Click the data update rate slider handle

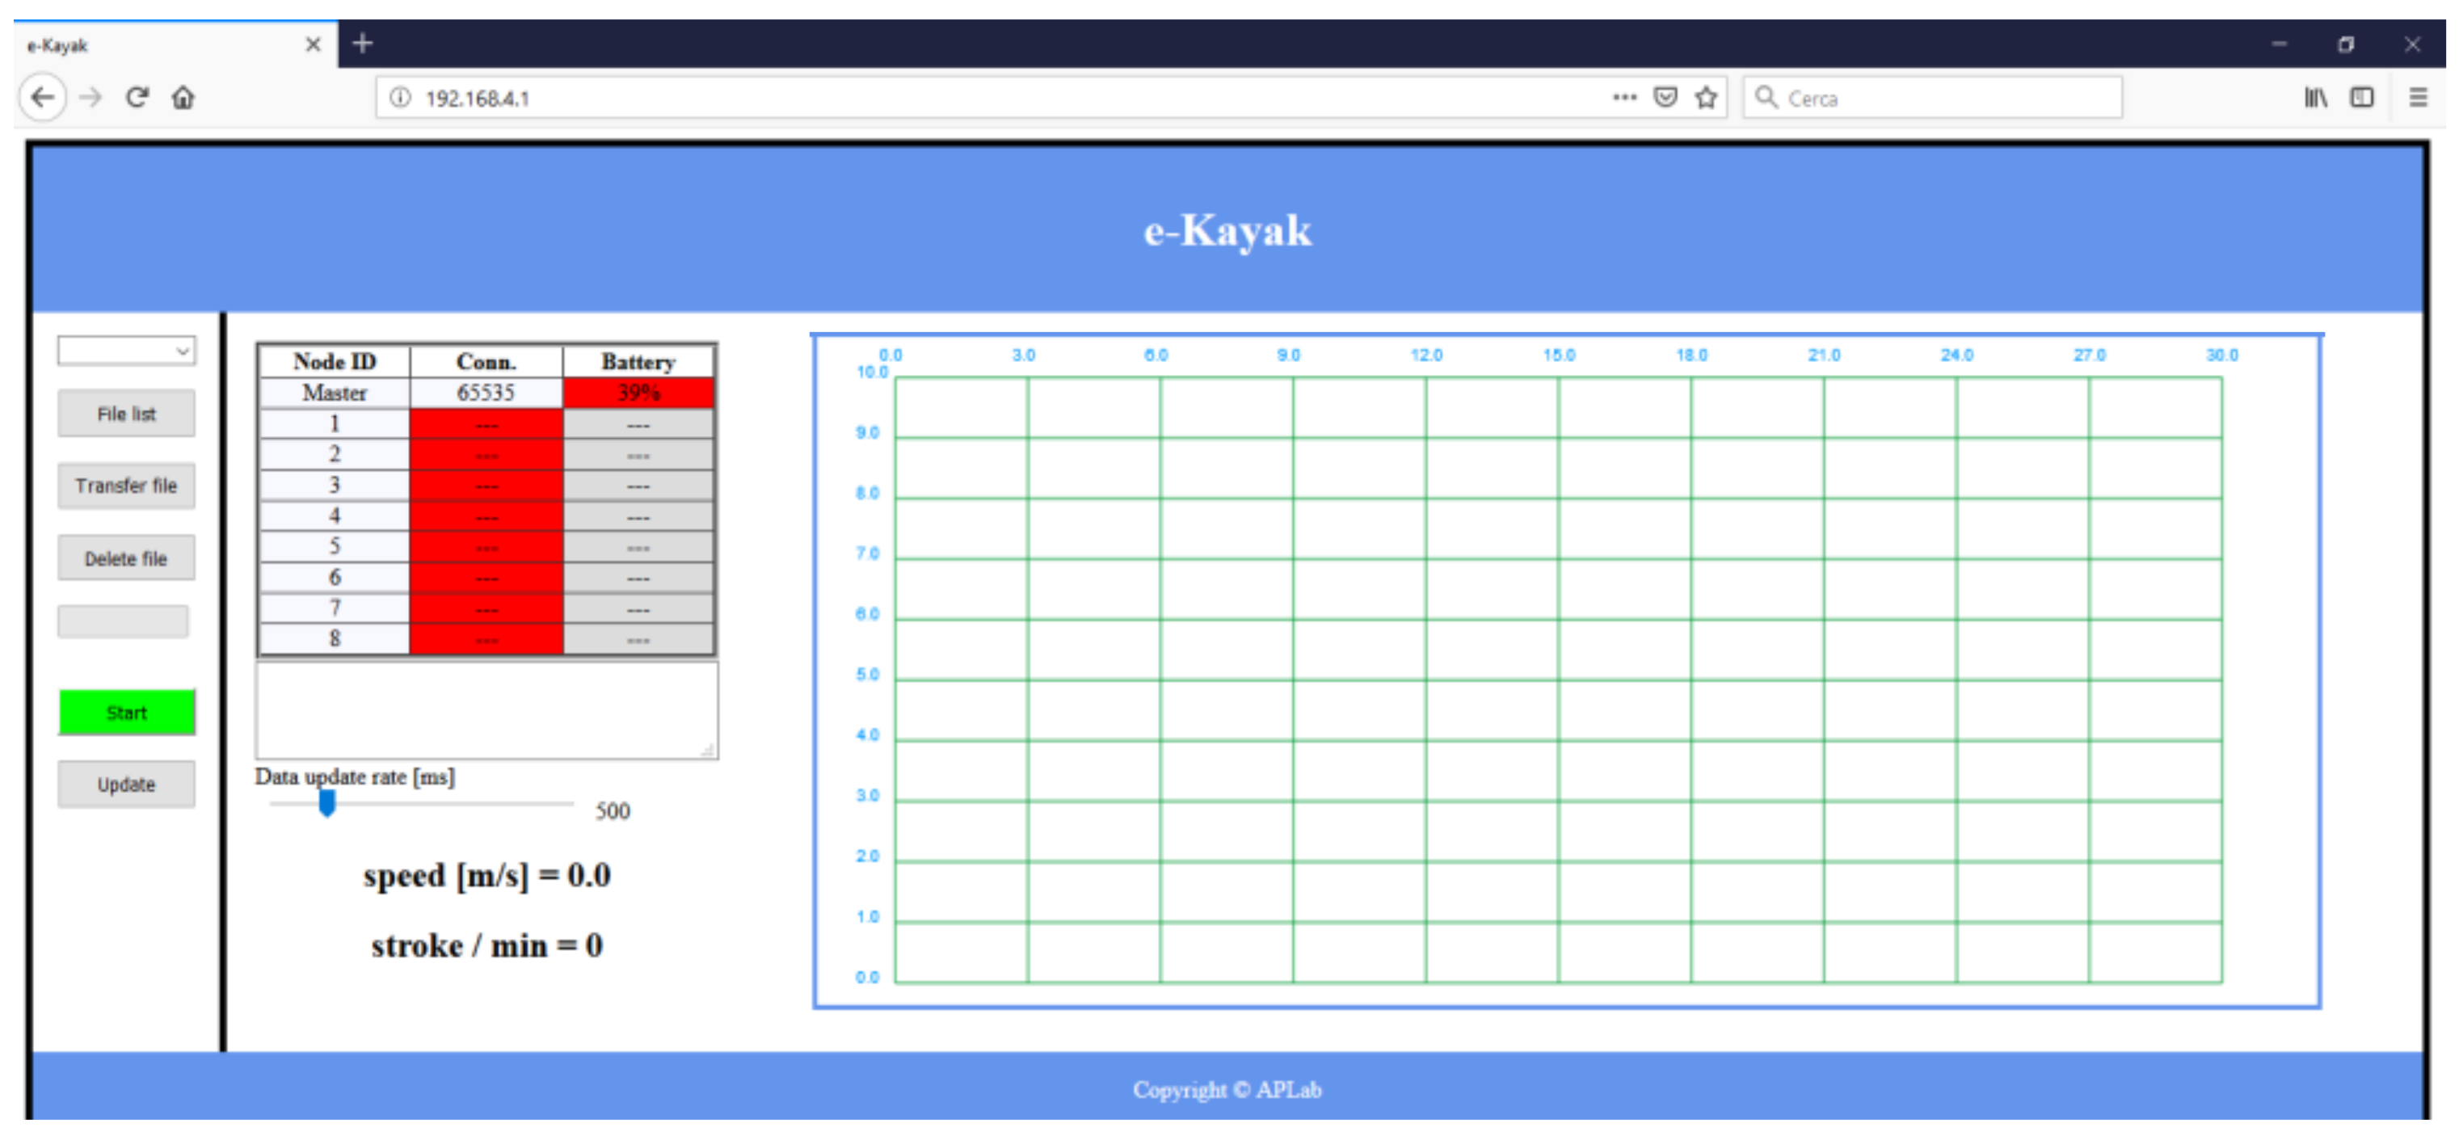[x=327, y=803]
